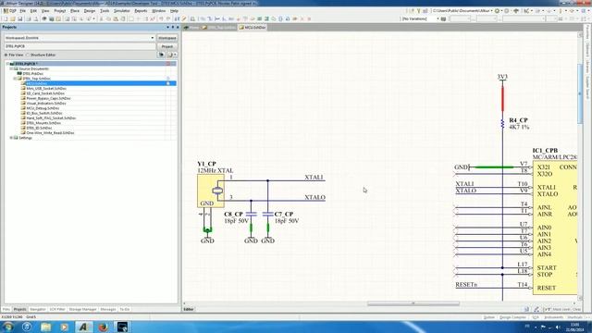
Task: Select SD_Card_Socket.SchDoc in project tree
Action: (x=45, y=93)
